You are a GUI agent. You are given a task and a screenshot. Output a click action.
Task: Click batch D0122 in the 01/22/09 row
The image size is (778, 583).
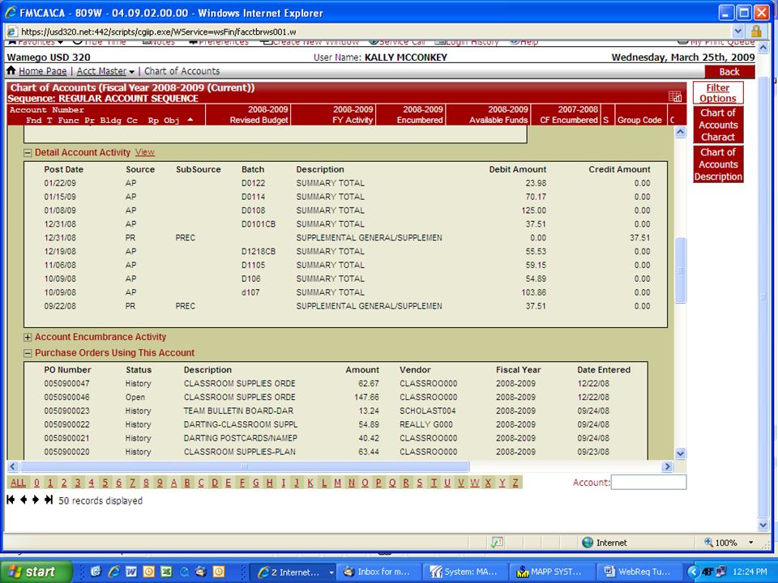click(x=253, y=183)
